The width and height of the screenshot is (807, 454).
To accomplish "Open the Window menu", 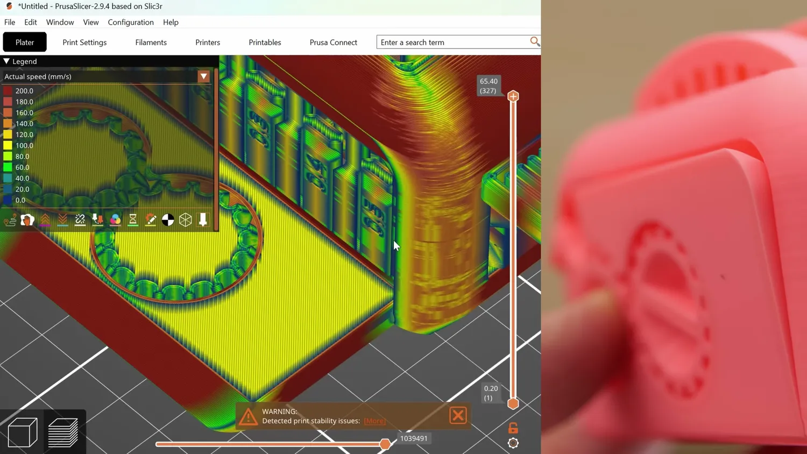I will 60,22.
